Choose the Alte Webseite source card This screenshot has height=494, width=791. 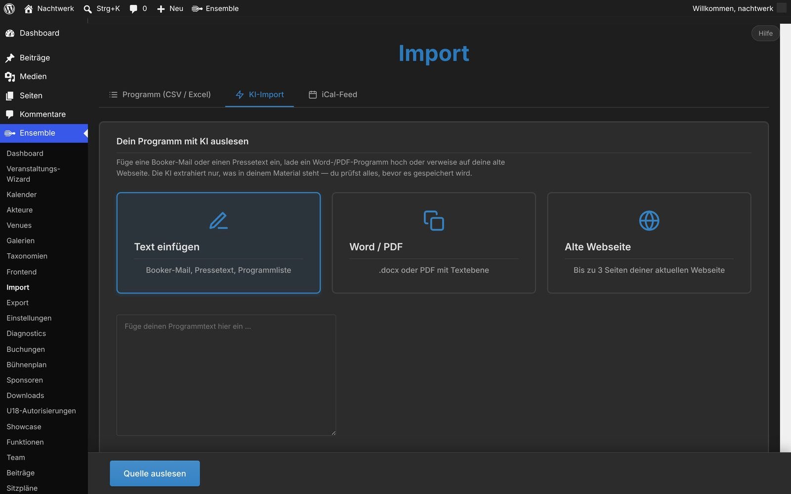click(649, 243)
